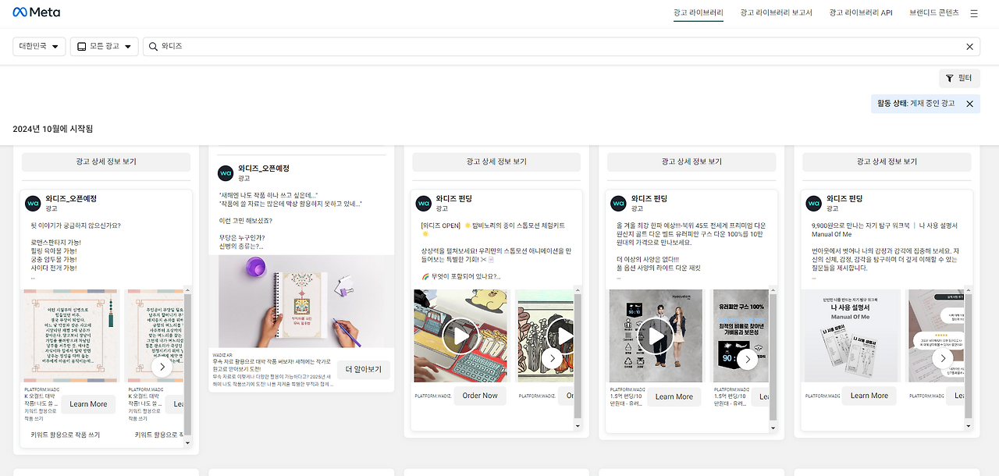Play the 다운 재킷 video
This screenshot has width=999, height=476.
point(656,336)
